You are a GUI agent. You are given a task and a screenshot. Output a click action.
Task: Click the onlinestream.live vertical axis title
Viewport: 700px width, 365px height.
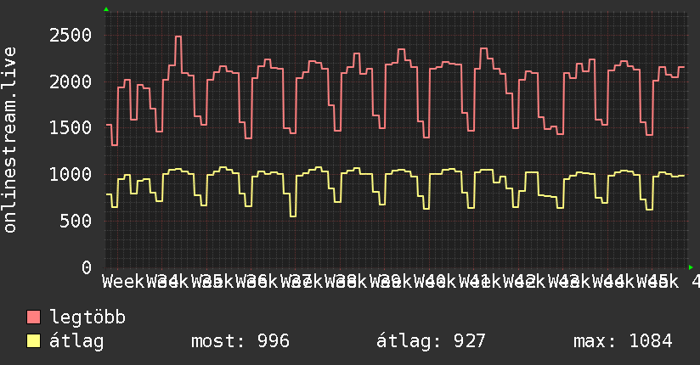click(9, 140)
